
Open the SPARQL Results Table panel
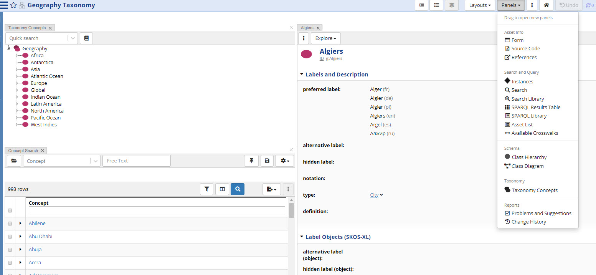coord(535,107)
